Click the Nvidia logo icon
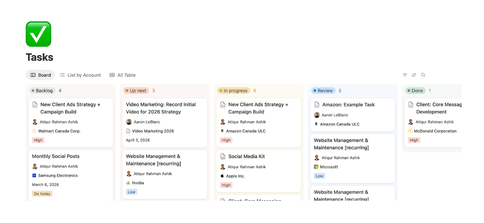This screenshot has height=223, width=484. coord(128,183)
